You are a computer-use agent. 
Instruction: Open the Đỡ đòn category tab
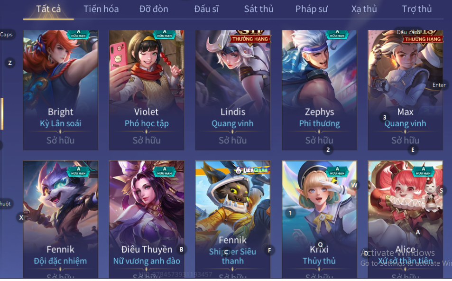point(154,9)
